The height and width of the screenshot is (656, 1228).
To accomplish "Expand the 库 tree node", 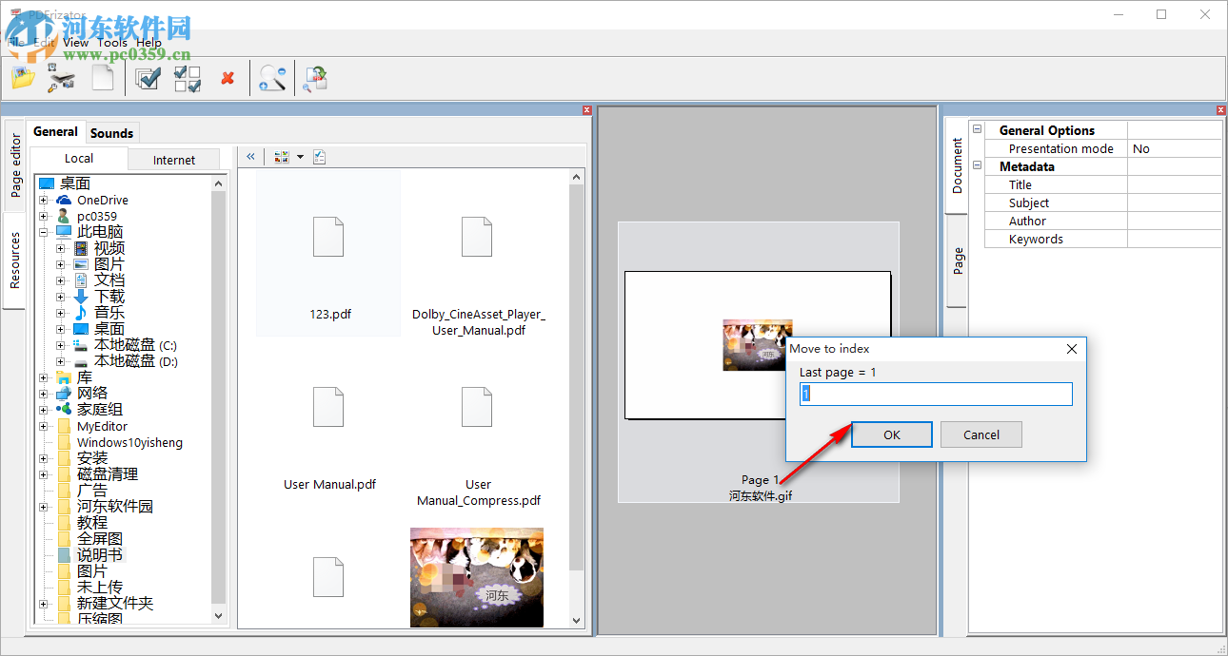I will tap(43, 377).
